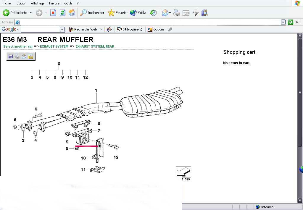
Task: Open the 'EXHAUST SYSTEM, REAR' breadcrumb link
Action: 95,46
